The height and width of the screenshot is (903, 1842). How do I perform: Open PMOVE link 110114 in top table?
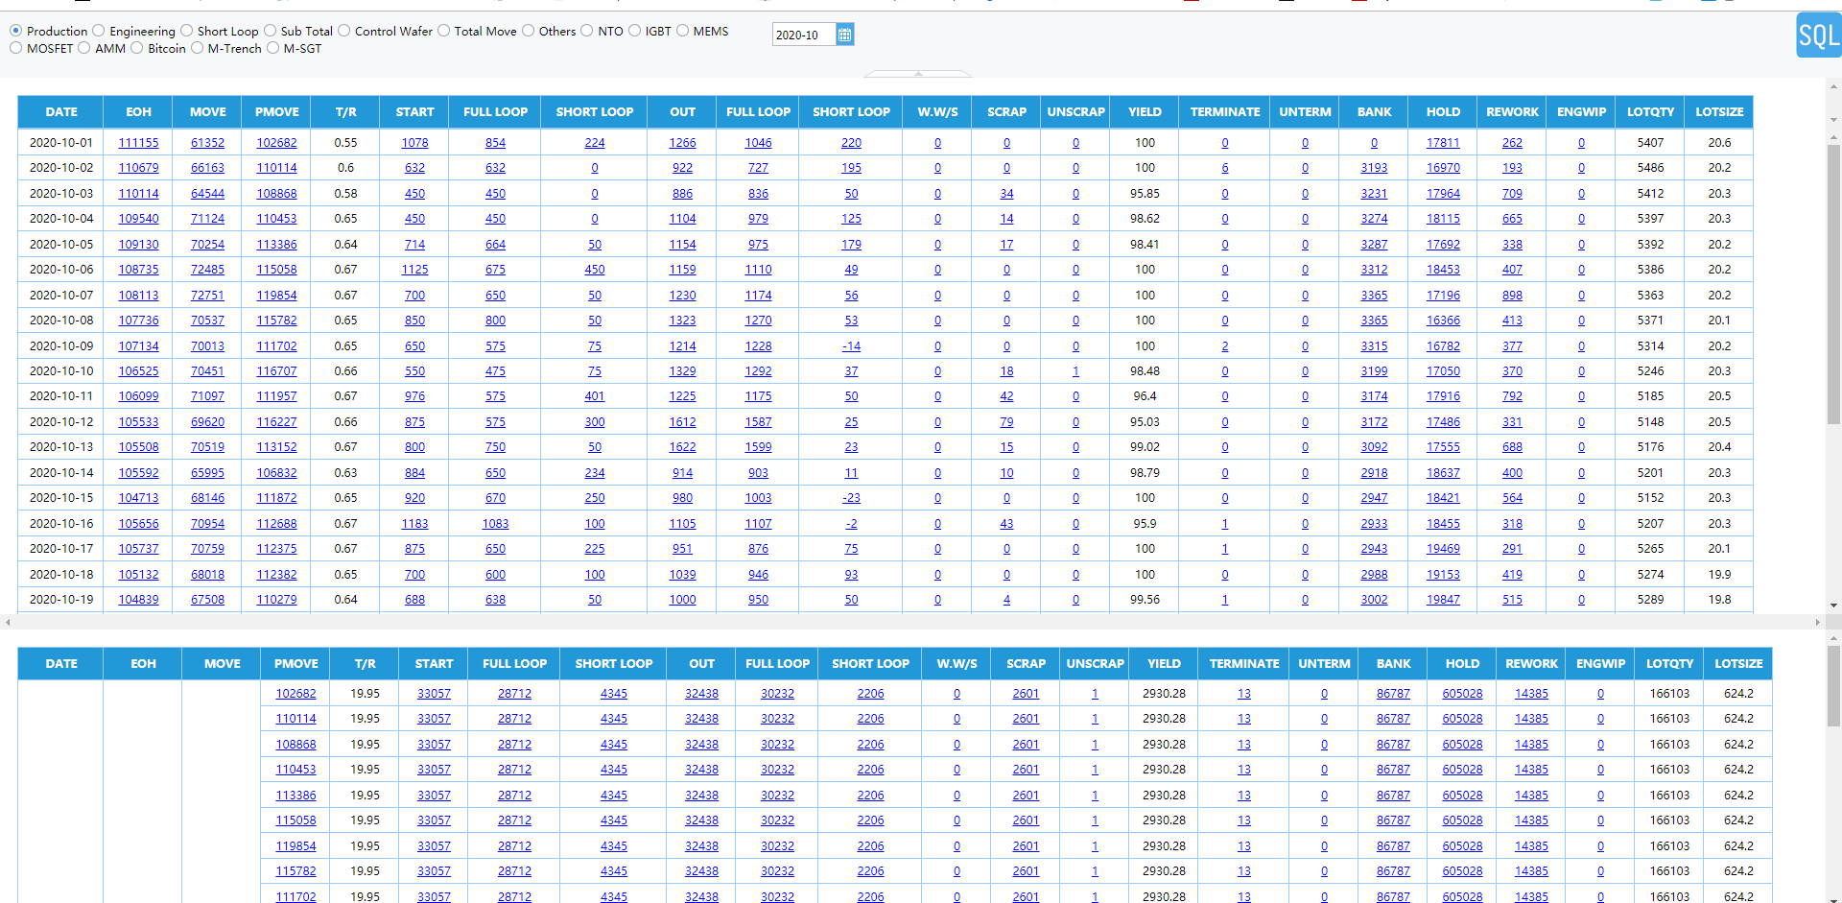276,168
